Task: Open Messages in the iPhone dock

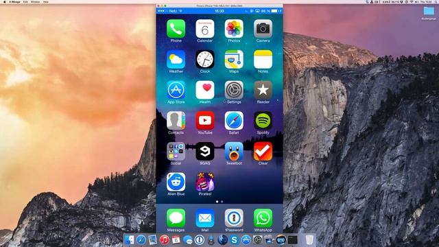Action: pos(176,218)
